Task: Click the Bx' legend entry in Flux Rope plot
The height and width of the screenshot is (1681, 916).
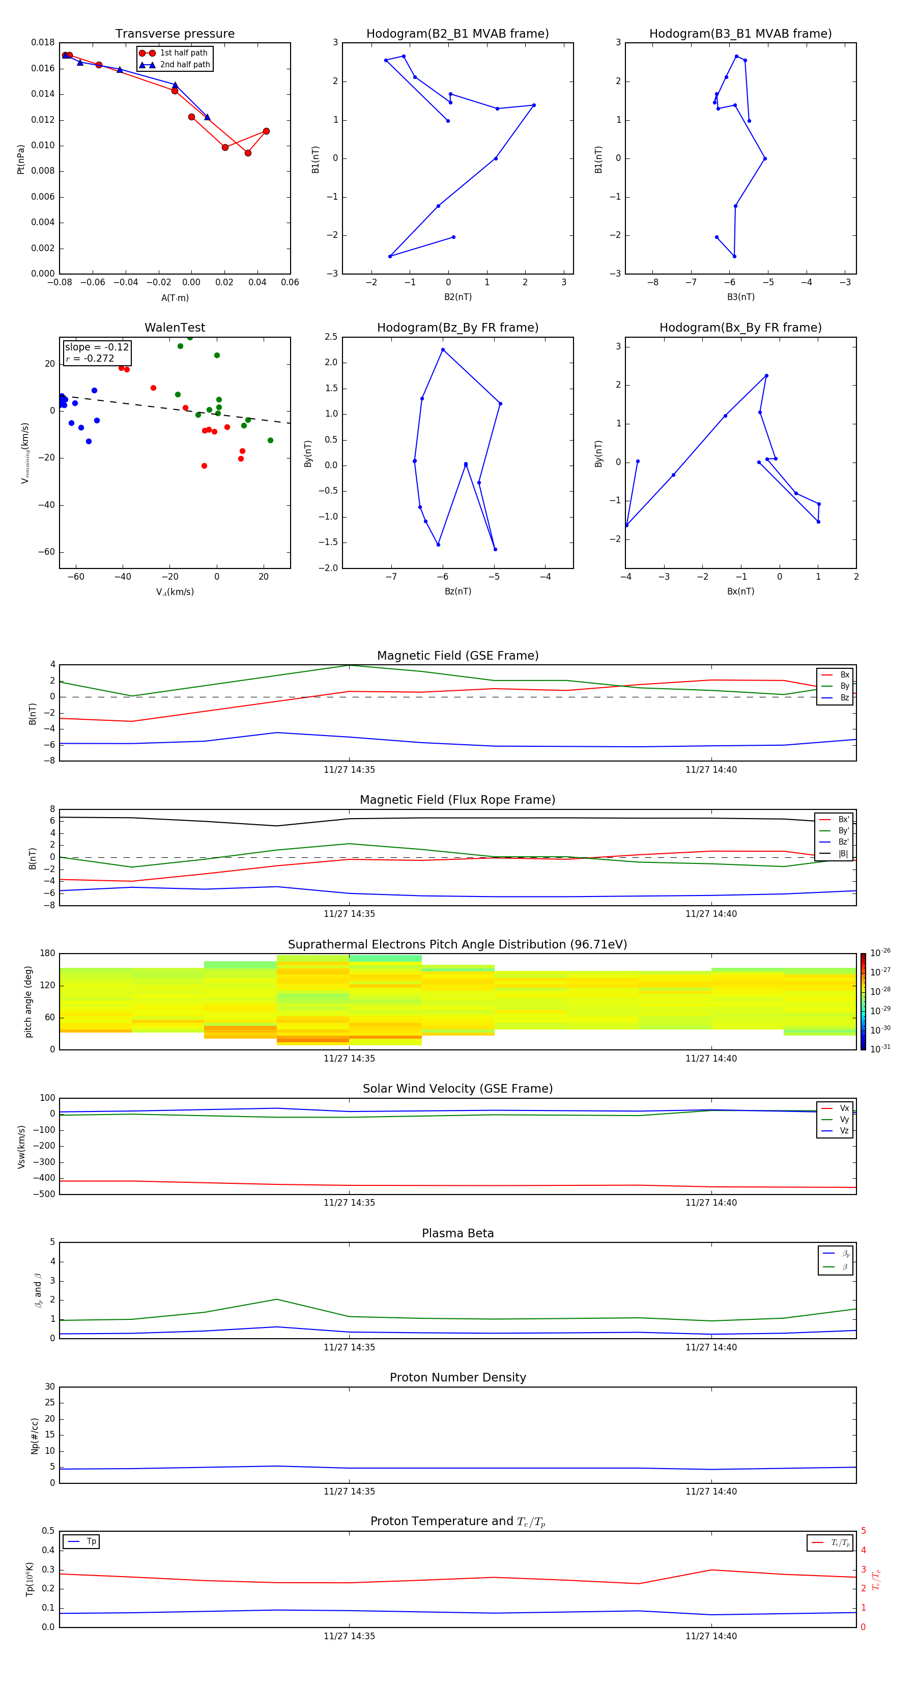Action: pos(834,820)
